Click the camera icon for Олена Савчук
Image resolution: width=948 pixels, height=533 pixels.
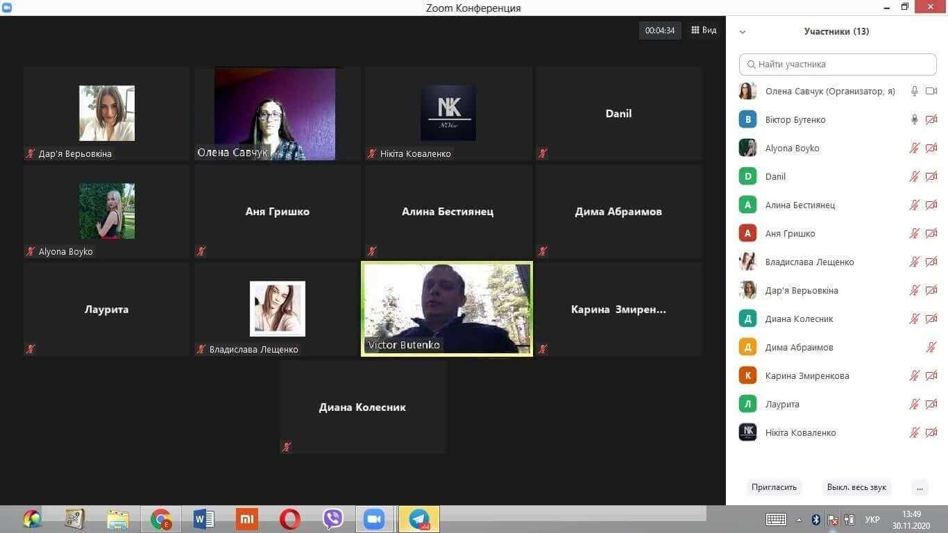coord(931,91)
